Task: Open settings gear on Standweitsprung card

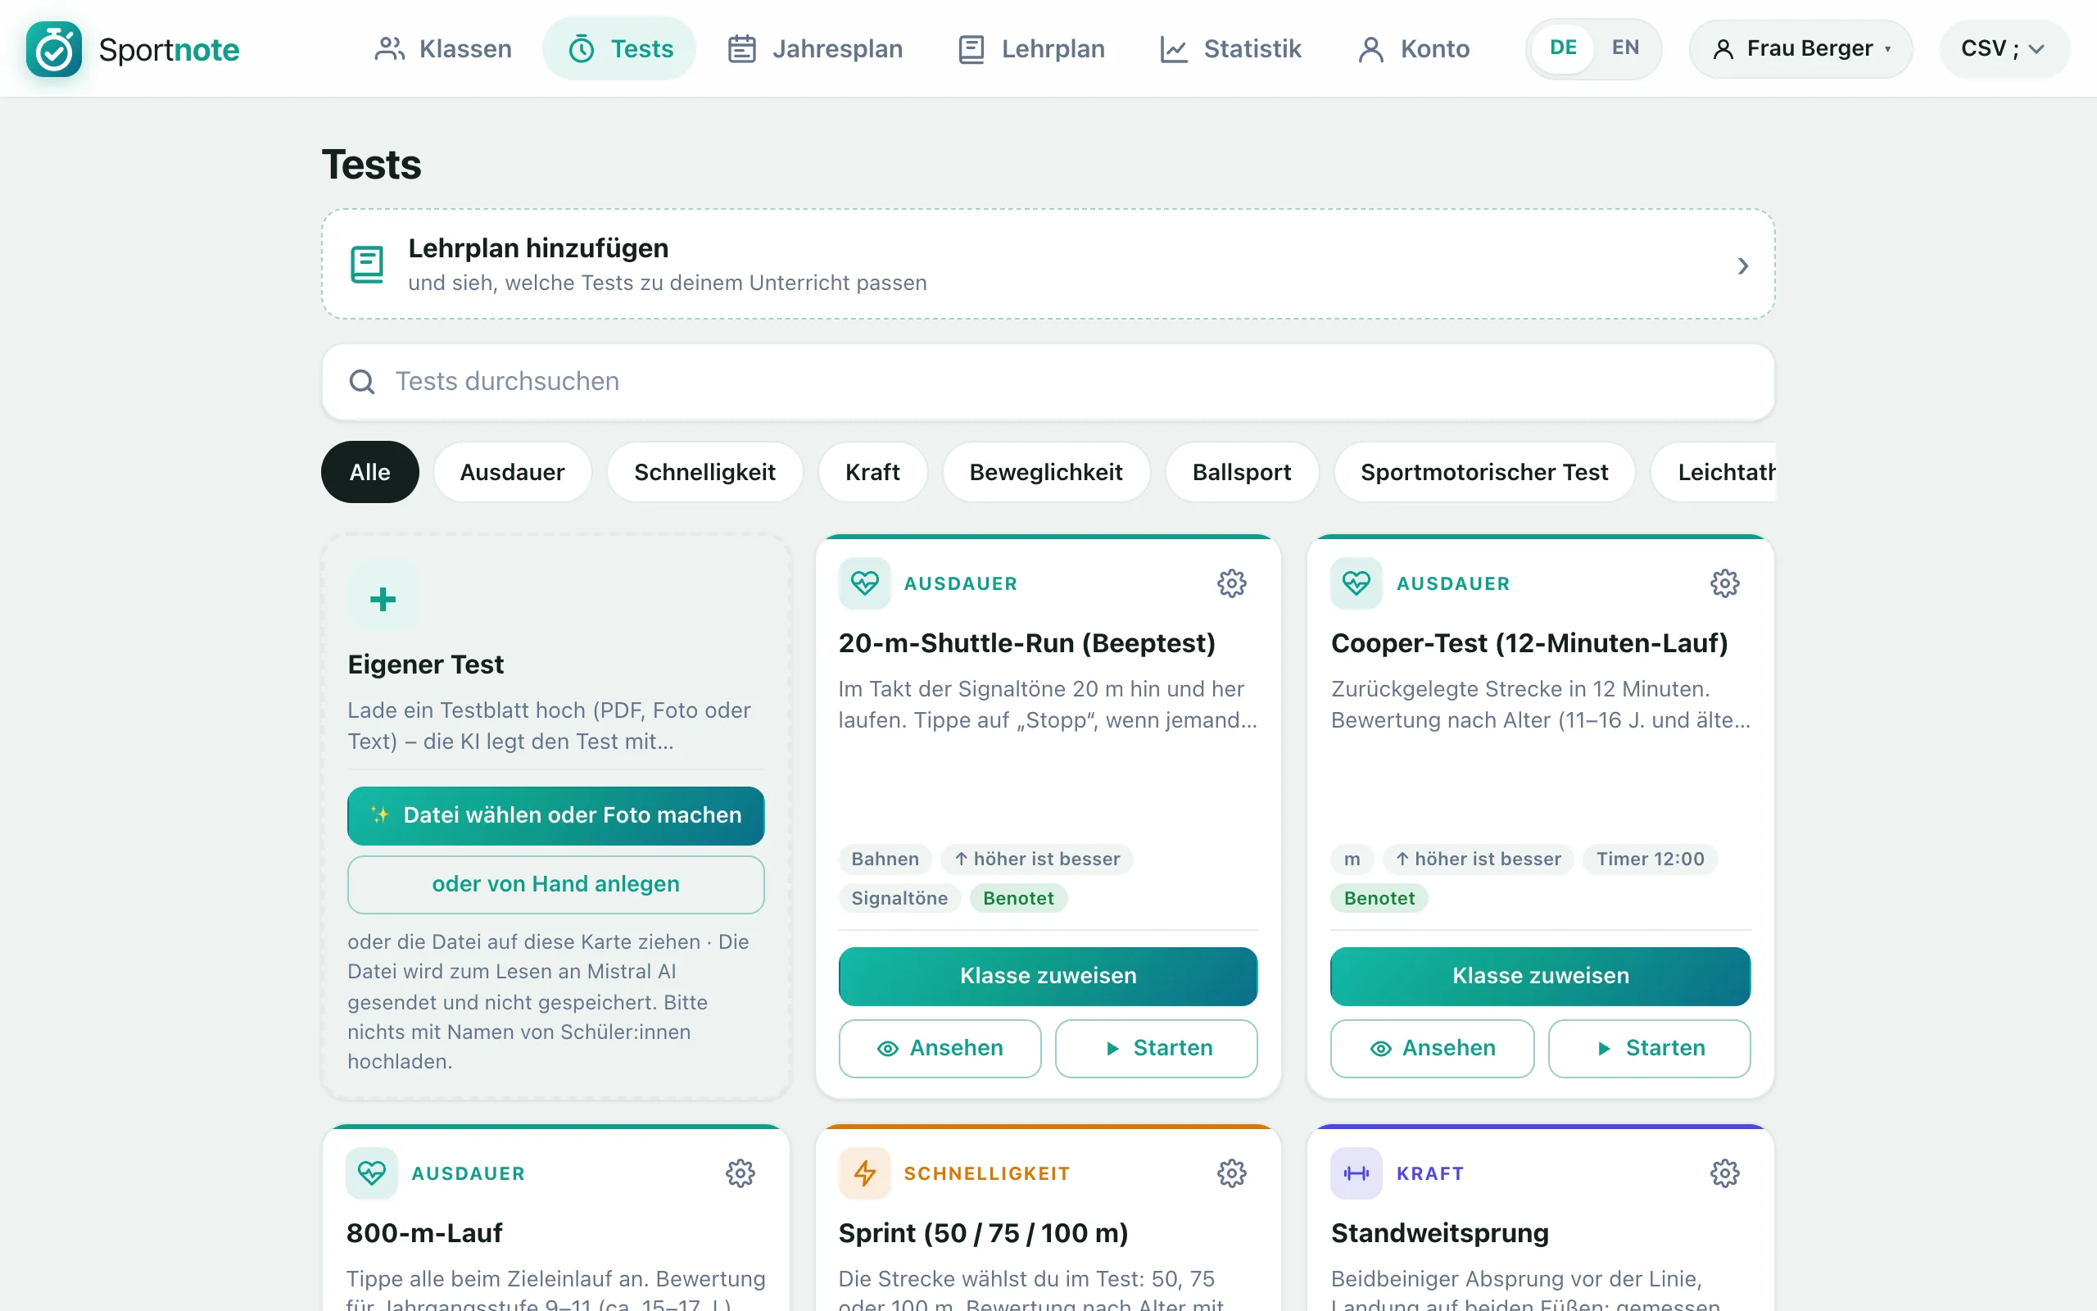Action: [x=1724, y=1173]
